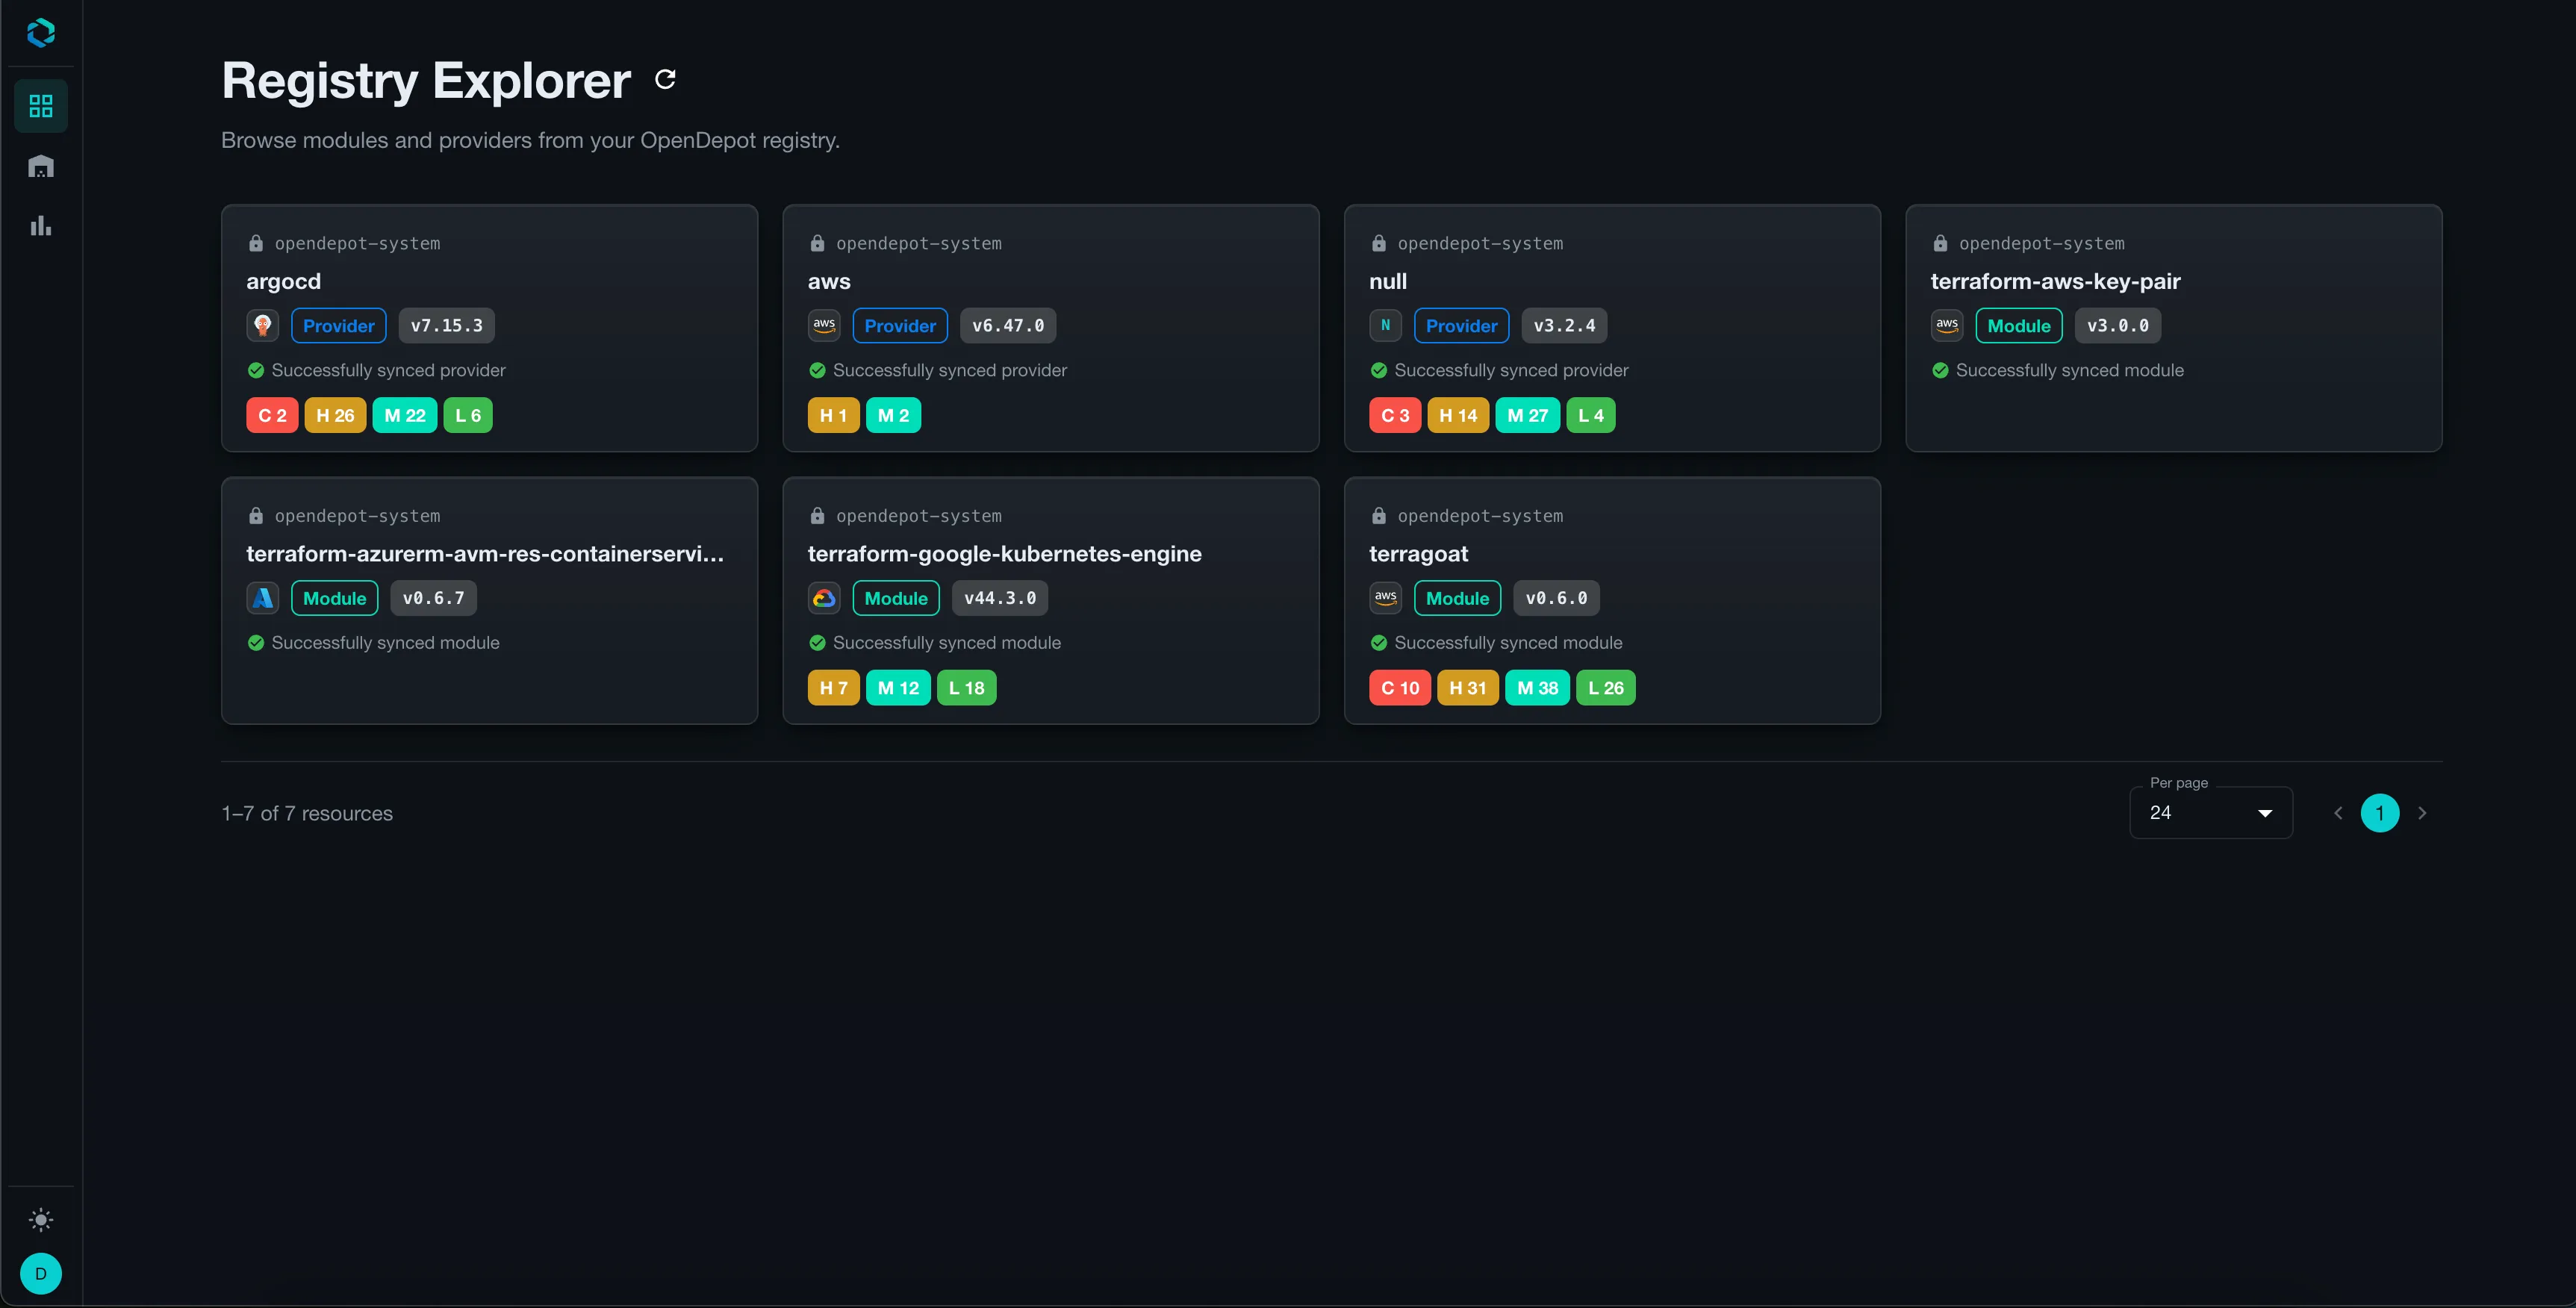Click the refresh icon next to Registry Explorer

(x=665, y=79)
